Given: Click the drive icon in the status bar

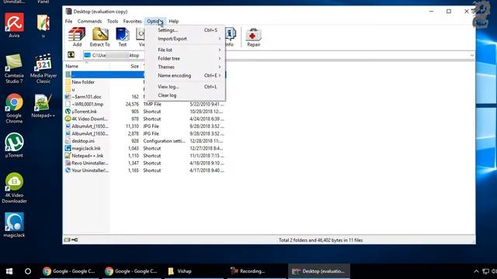Looking at the screenshot, I should click(67, 239).
